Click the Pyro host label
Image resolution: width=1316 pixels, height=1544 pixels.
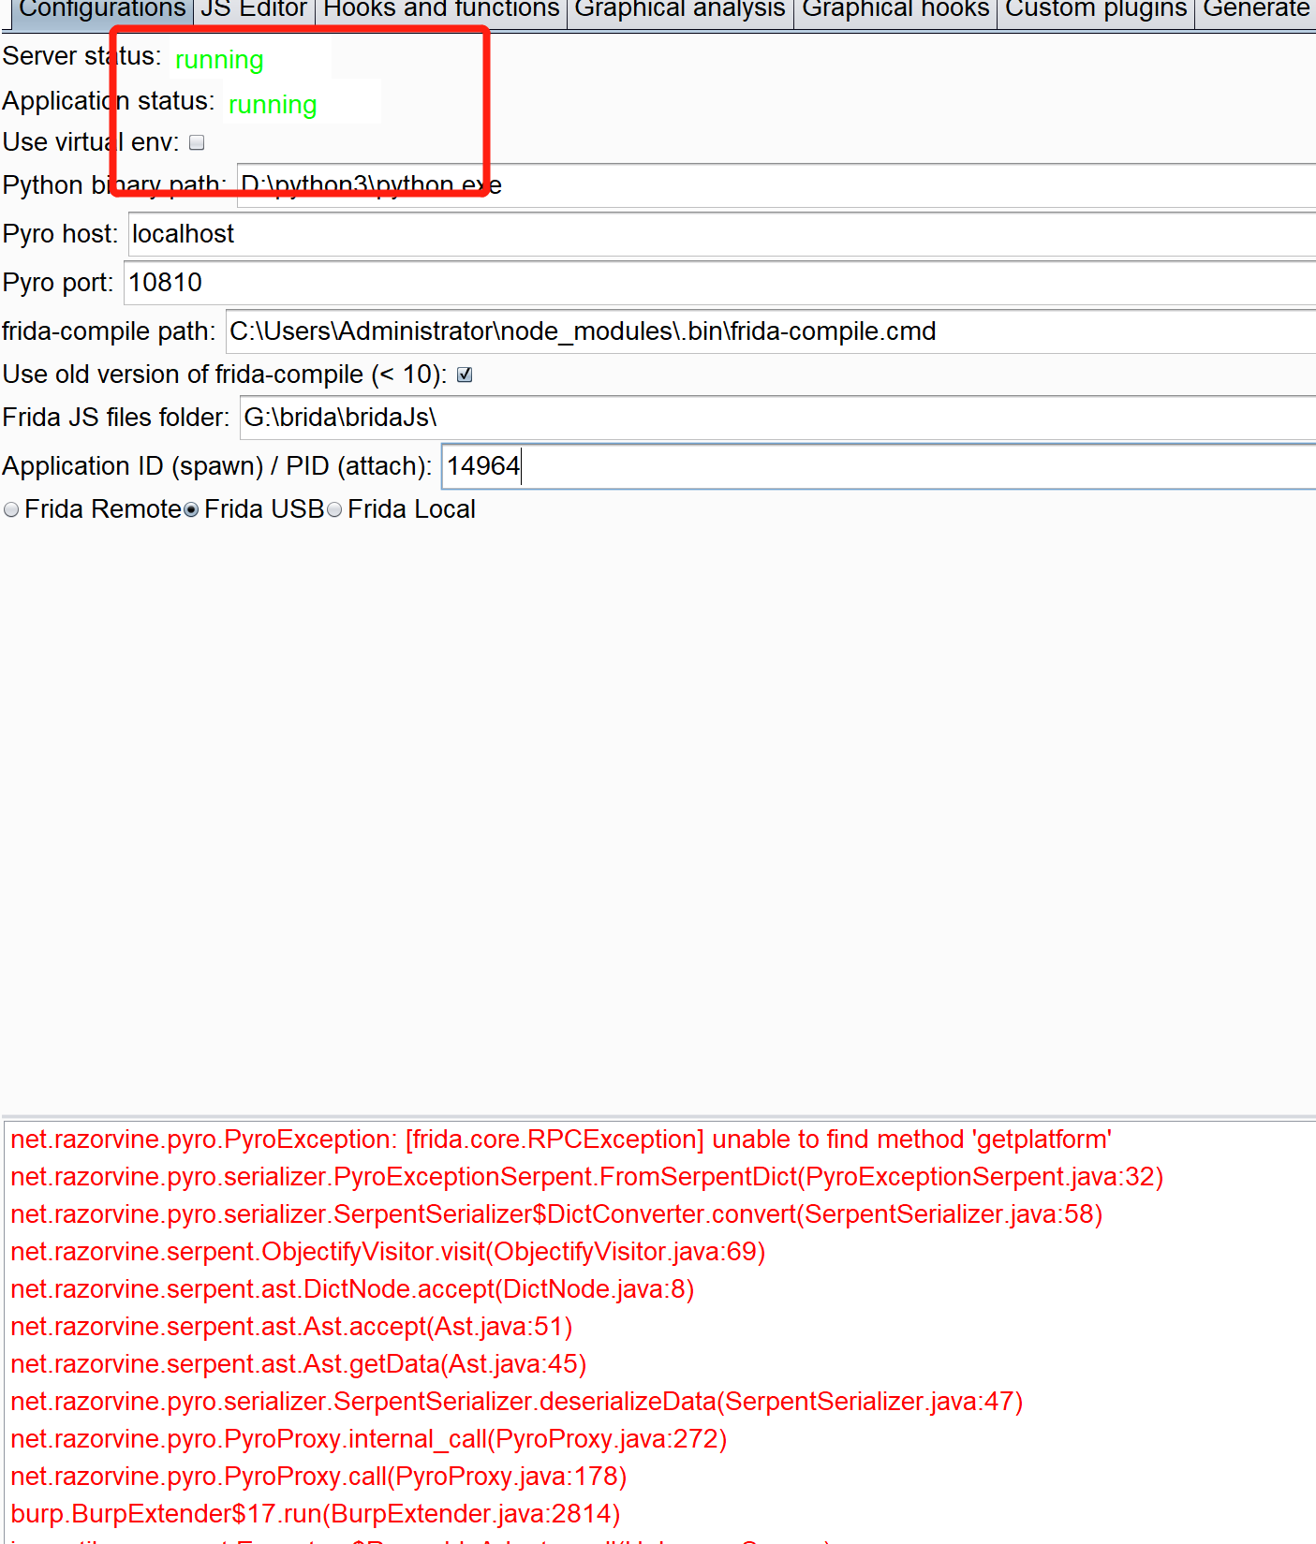pyautogui.click(x=61, y=234)
